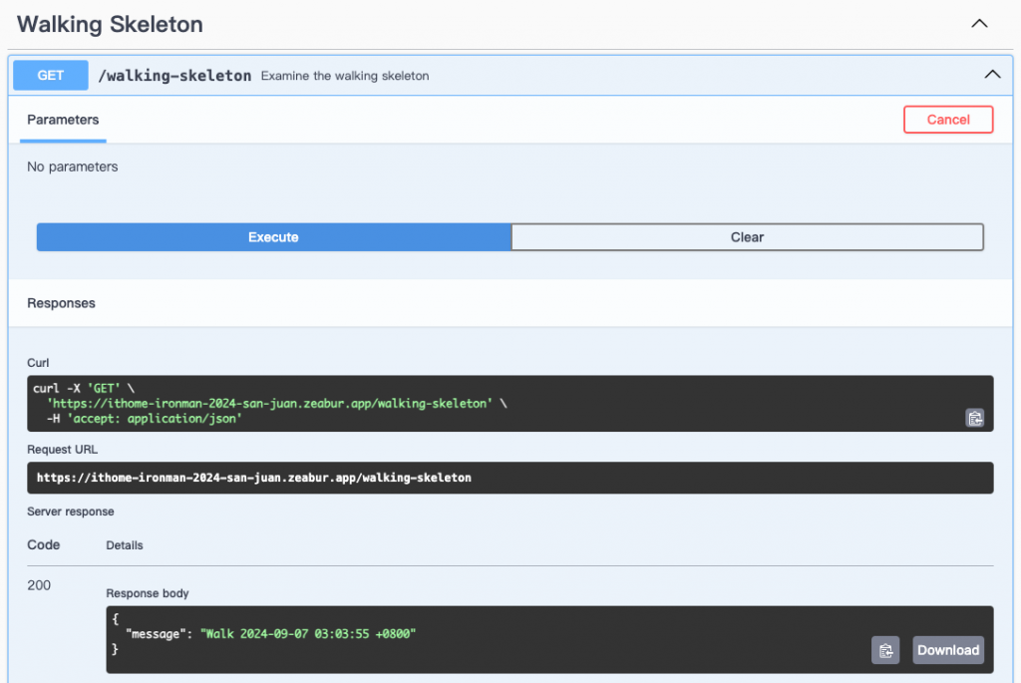Click the 200 response code
This screenshot has width=1021, height=683.
click(x=39, y=585)
